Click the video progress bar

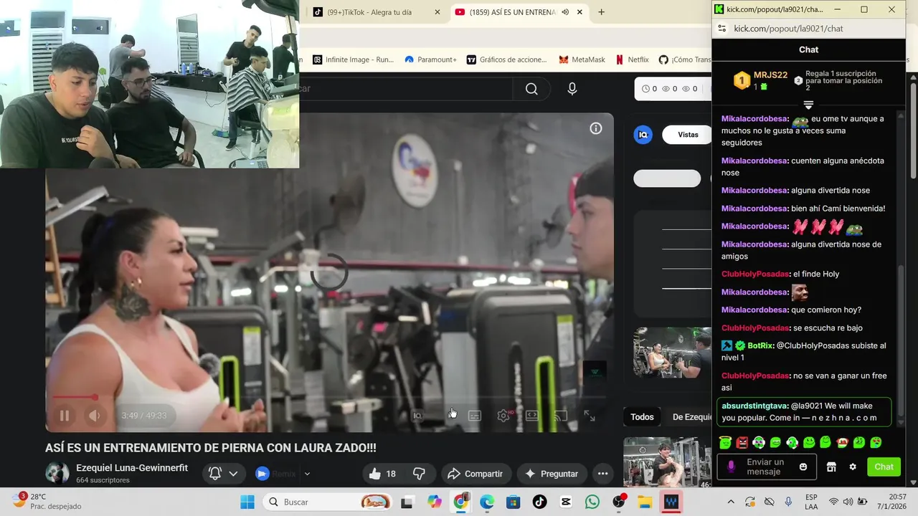329,397
